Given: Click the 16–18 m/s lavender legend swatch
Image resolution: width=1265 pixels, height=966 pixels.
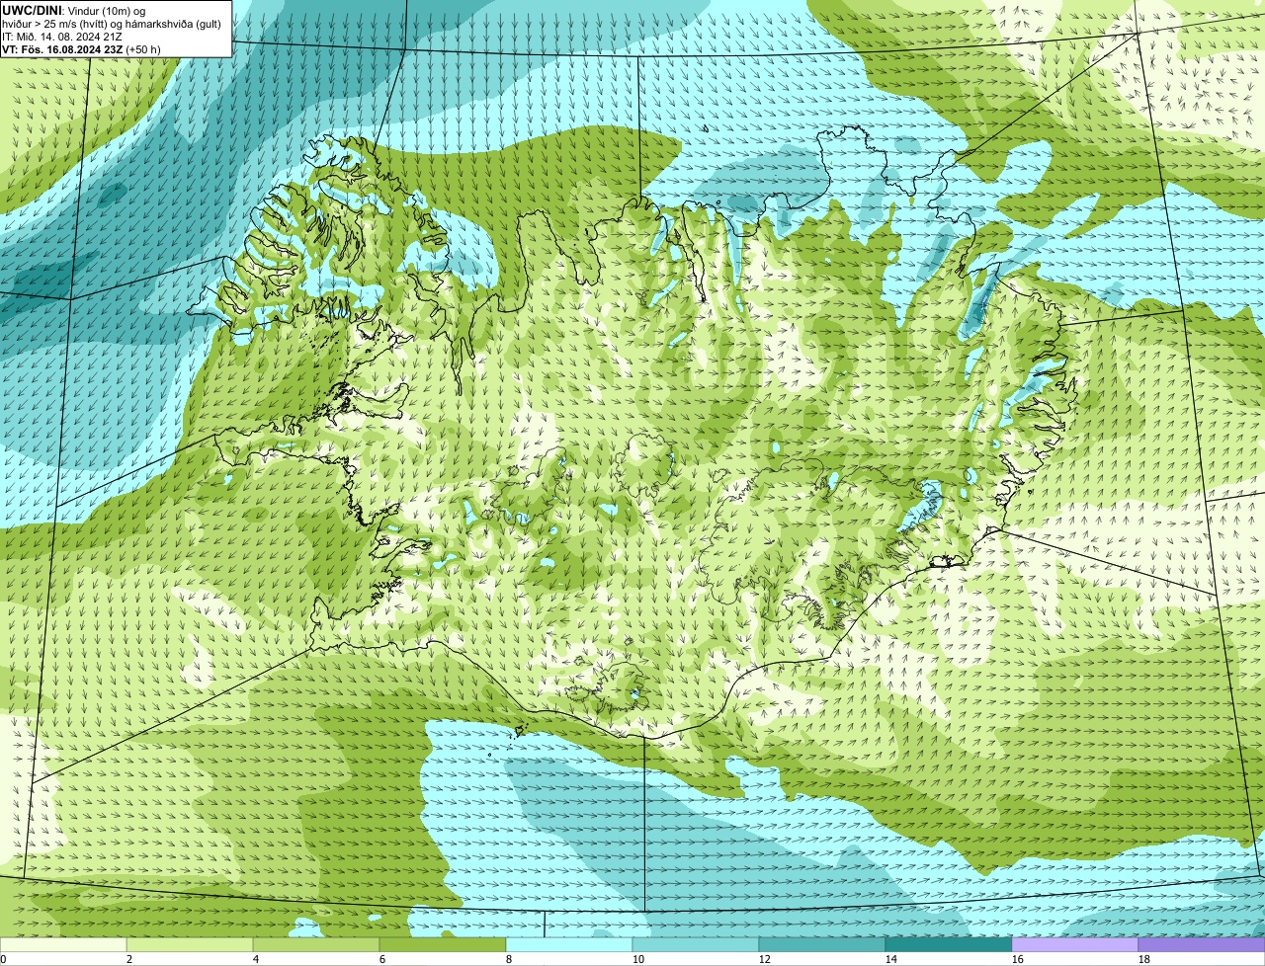Looking at the screenshot, I should pyautogui.click(x=1075, y=945).
